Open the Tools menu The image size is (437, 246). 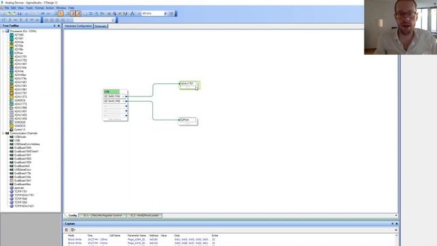(29, 8)
